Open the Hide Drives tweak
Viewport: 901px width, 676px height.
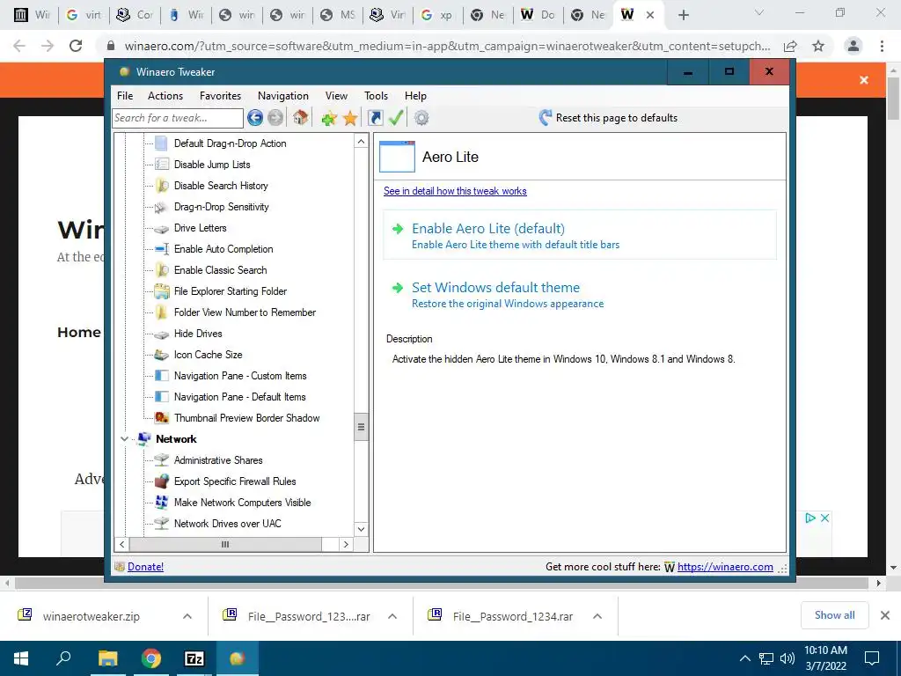[198, 334]
